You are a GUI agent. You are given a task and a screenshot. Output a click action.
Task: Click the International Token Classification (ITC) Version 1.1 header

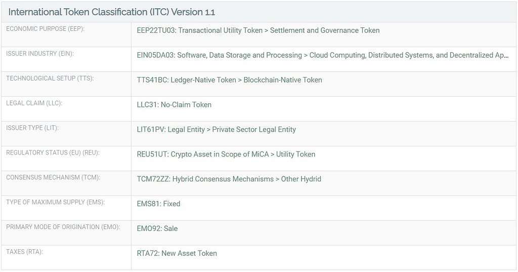coord(112,12)
